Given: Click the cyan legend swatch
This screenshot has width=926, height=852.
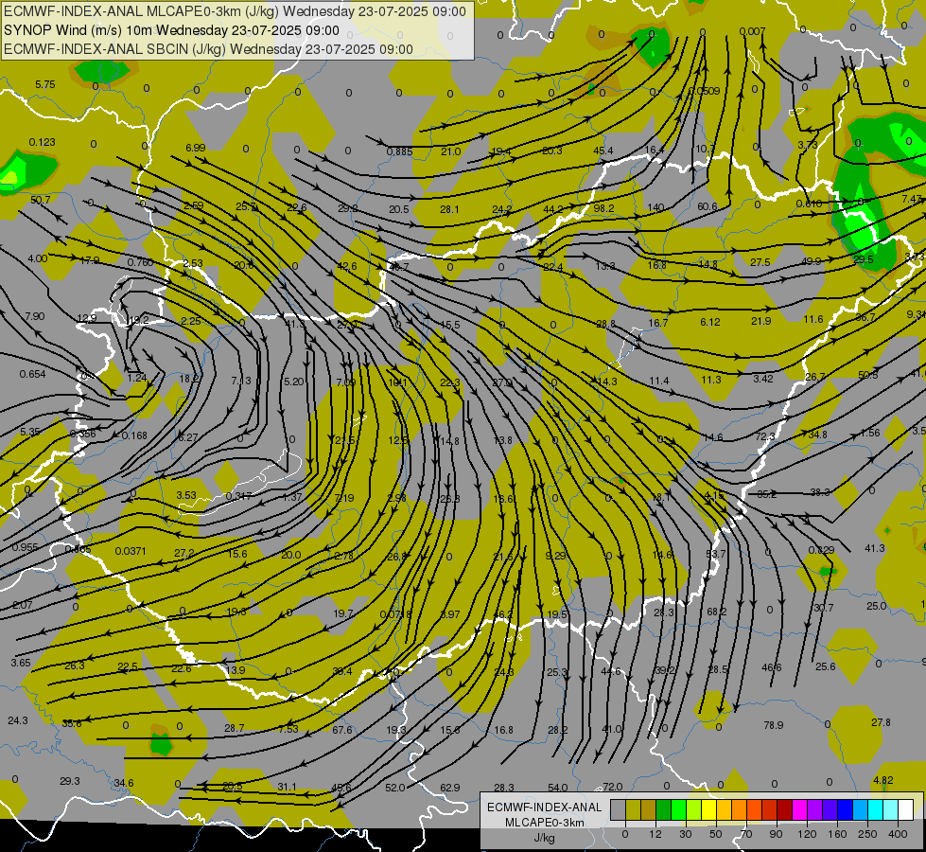Looking at the screenshot, I should click(x=877, y=809).
